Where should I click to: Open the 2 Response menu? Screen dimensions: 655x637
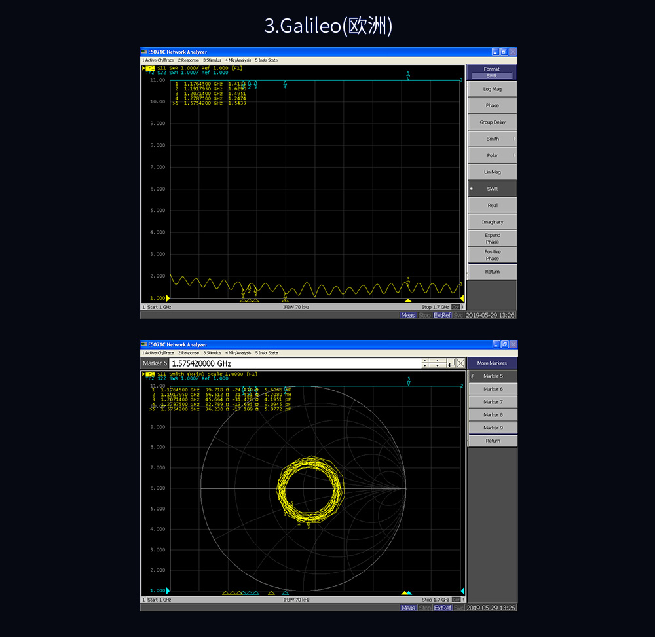click(x=189, y=353)
